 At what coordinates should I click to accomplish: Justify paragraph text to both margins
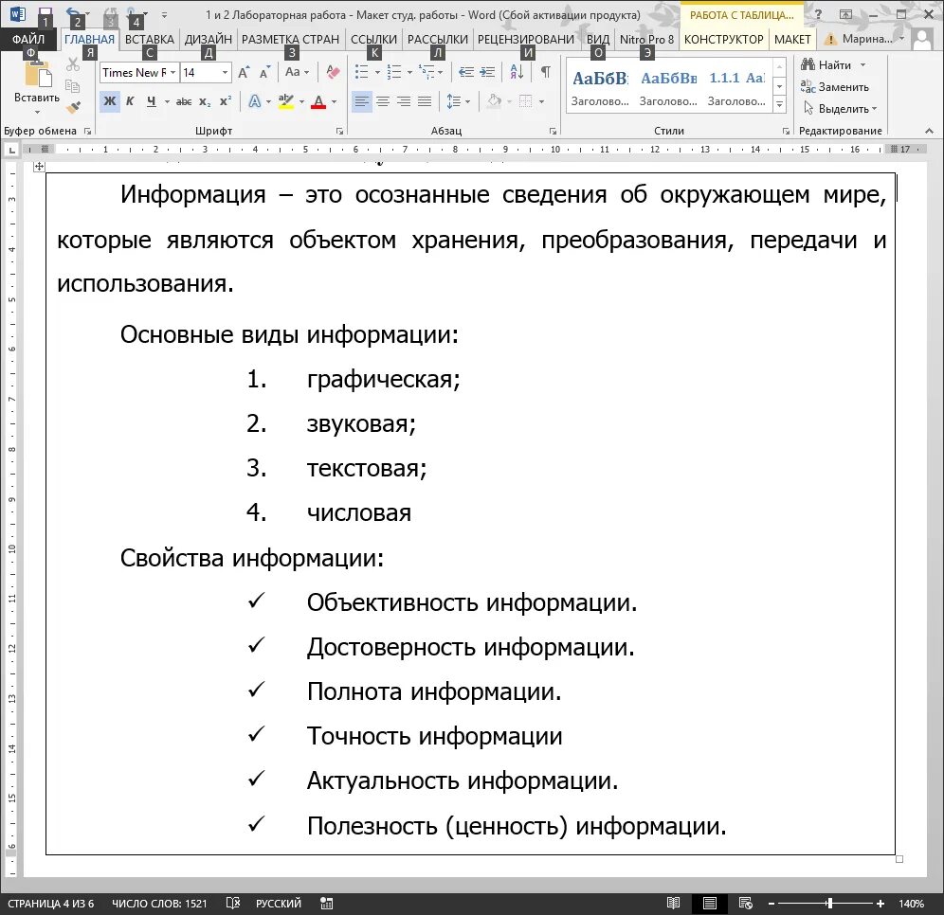[425, 101]
